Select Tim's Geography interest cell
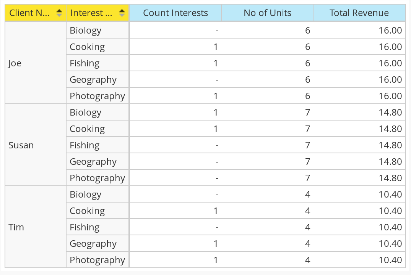The height and width of the screenshot is (275, 411). pyautogui.click(x=97, y=244)
